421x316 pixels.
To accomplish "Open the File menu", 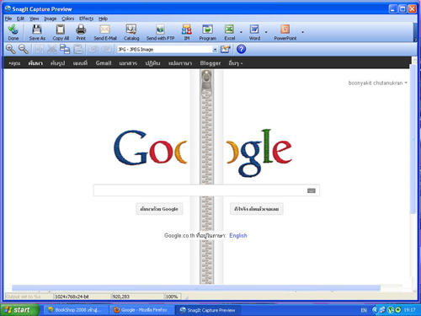I will 8,19.
